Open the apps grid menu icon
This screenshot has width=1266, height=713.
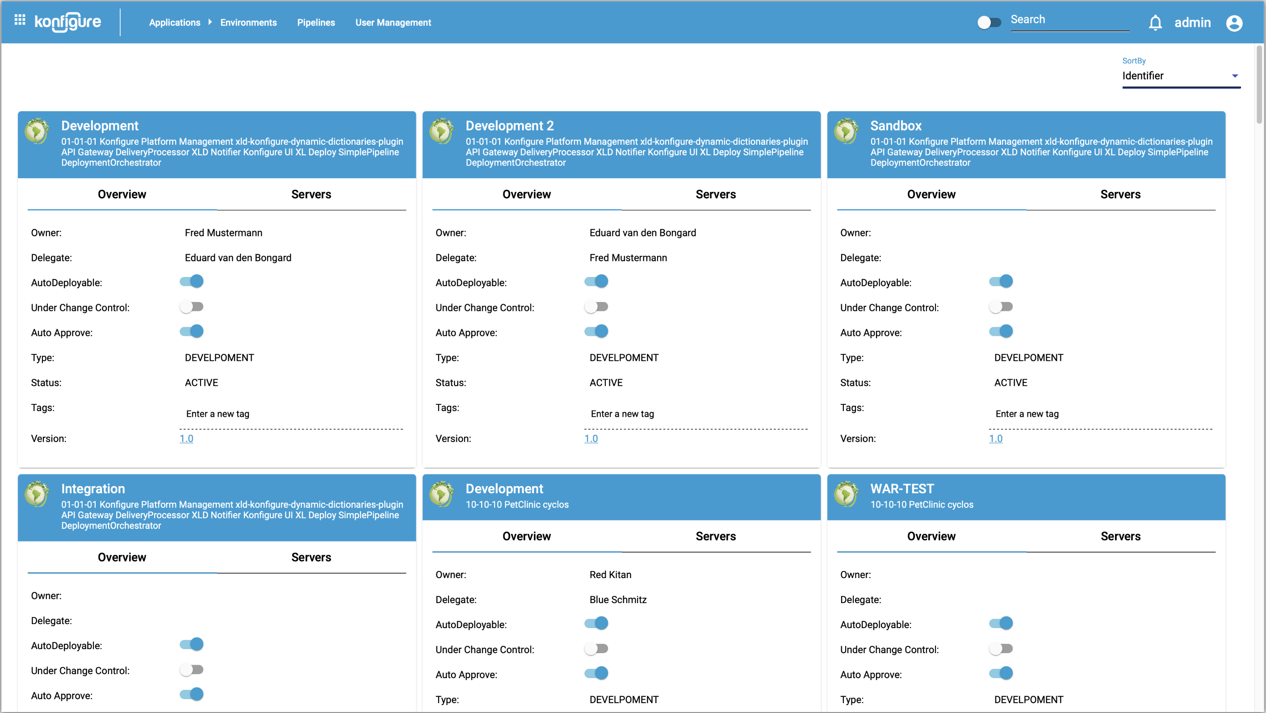click(x=20, y=20)
